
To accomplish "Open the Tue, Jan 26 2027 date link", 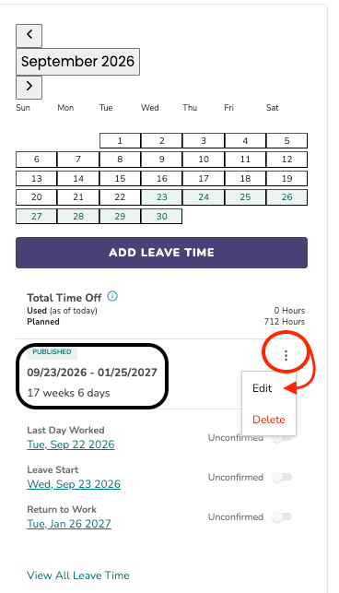I will [69, 524].
